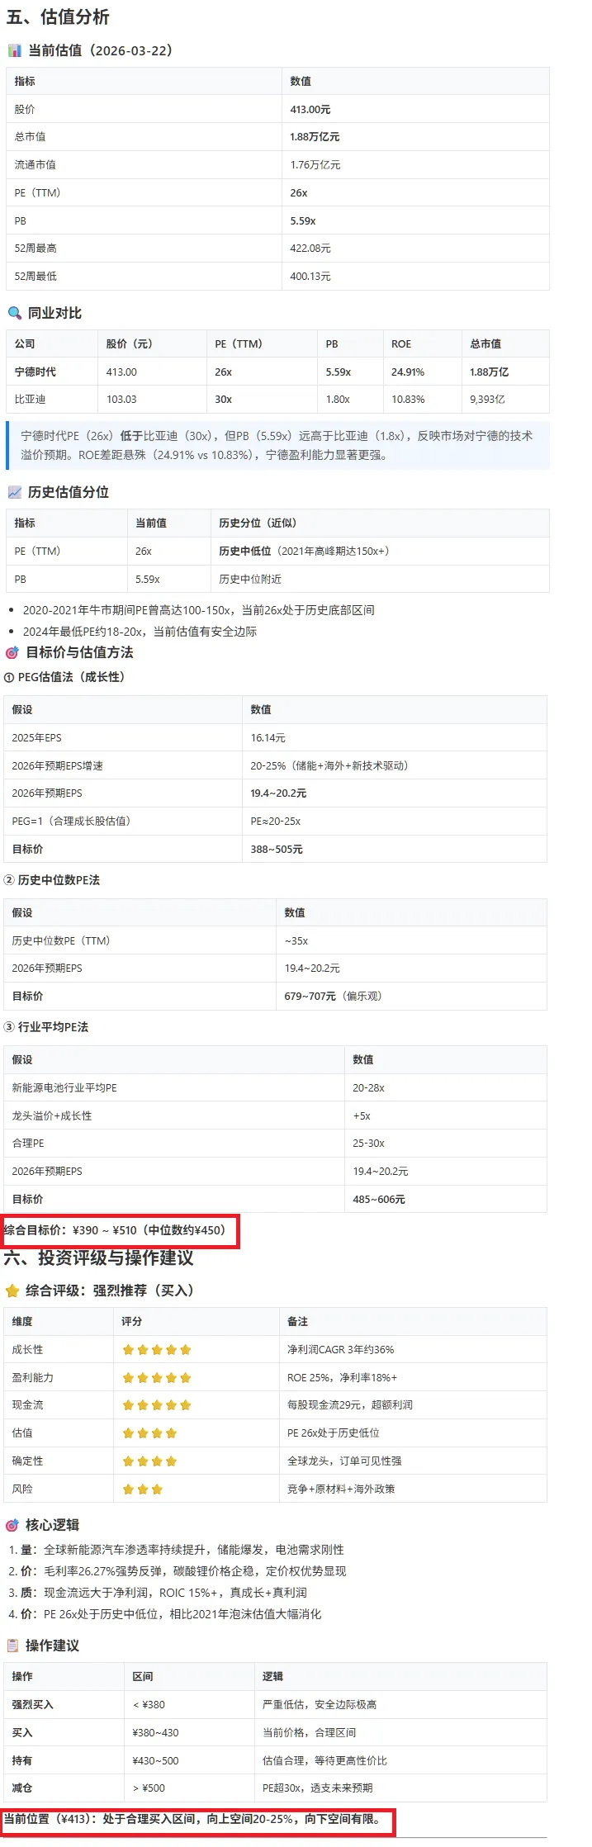
Task: Select the stock price value 413.00元
Action: pos(310,109)
